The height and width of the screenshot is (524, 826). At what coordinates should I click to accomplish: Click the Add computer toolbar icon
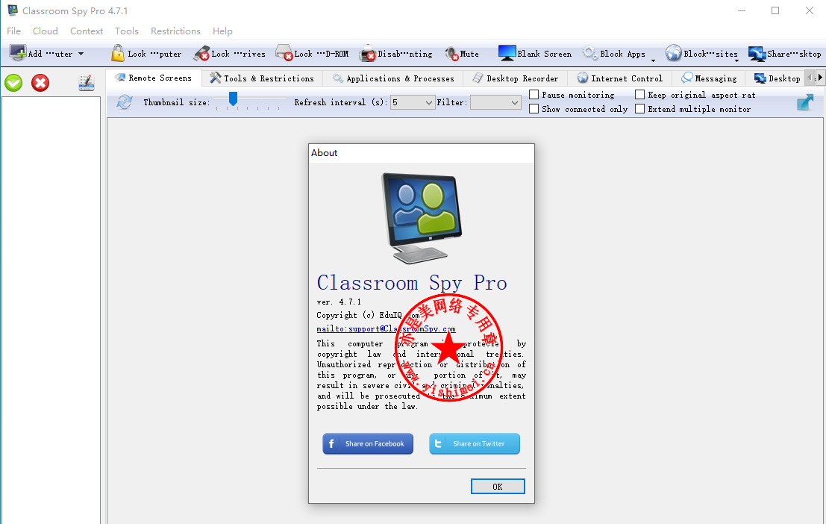point(17,53)
